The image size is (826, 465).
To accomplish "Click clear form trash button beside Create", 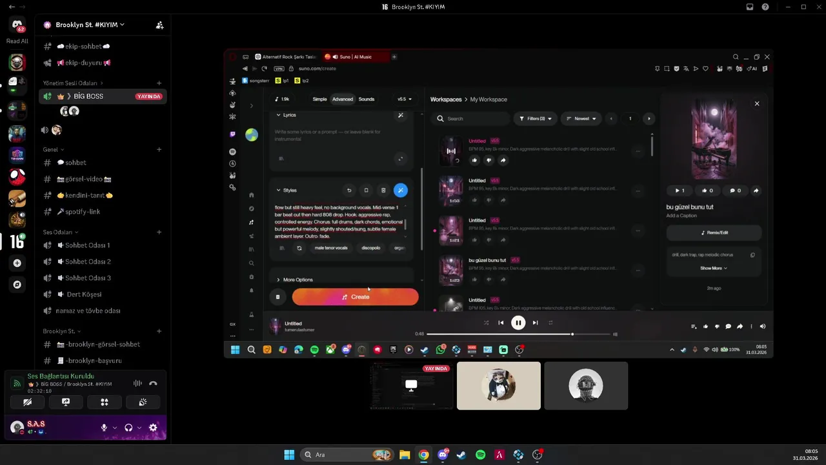I will coord(277,297).
